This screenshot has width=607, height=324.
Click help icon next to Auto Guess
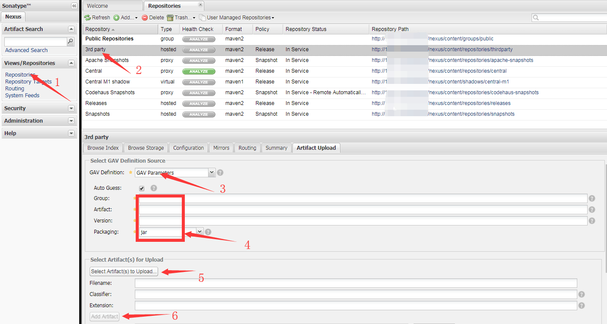pyautogui.click(x=154, y=188)
